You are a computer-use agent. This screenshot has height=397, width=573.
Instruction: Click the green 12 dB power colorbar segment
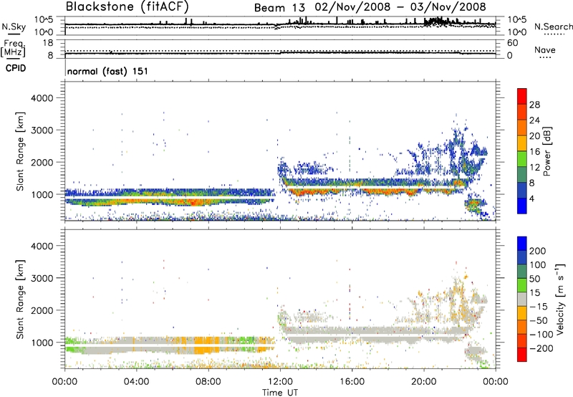click(x=522, y=159)
